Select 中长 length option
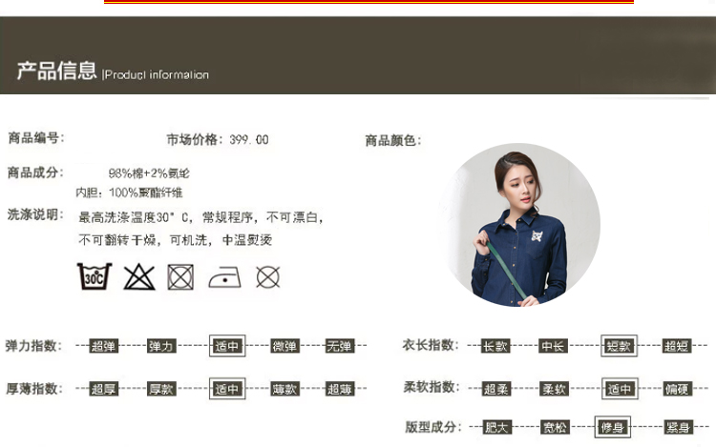716x447 pixels. tap(553, 346)
